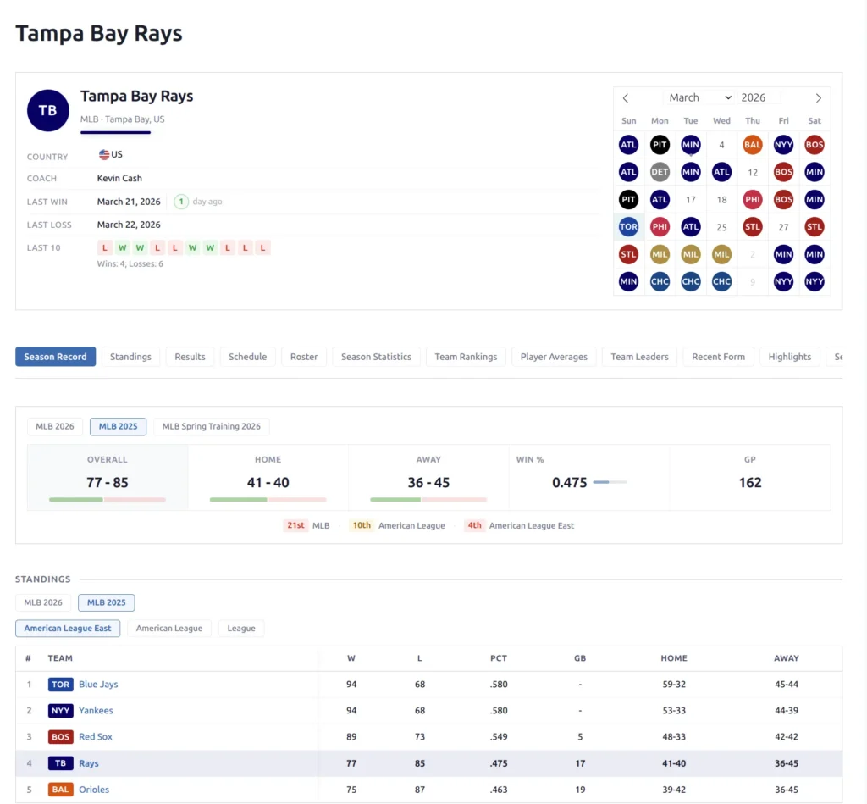Choose American League East standings view
The image size is (867, 804).
pyautogui.click(x=68, y=629)
